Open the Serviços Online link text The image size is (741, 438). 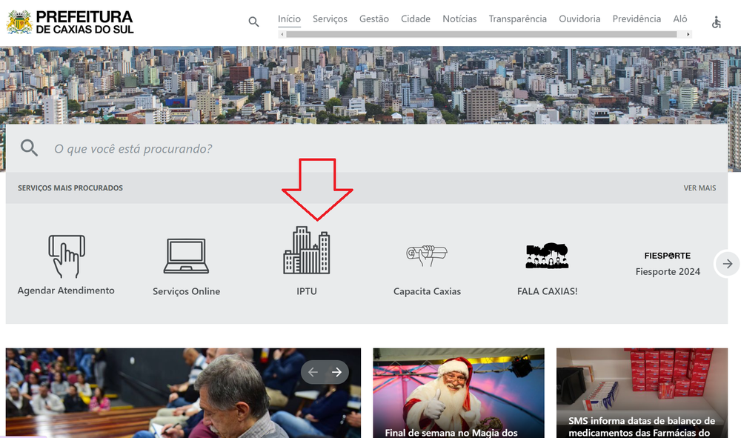[186, 291]
